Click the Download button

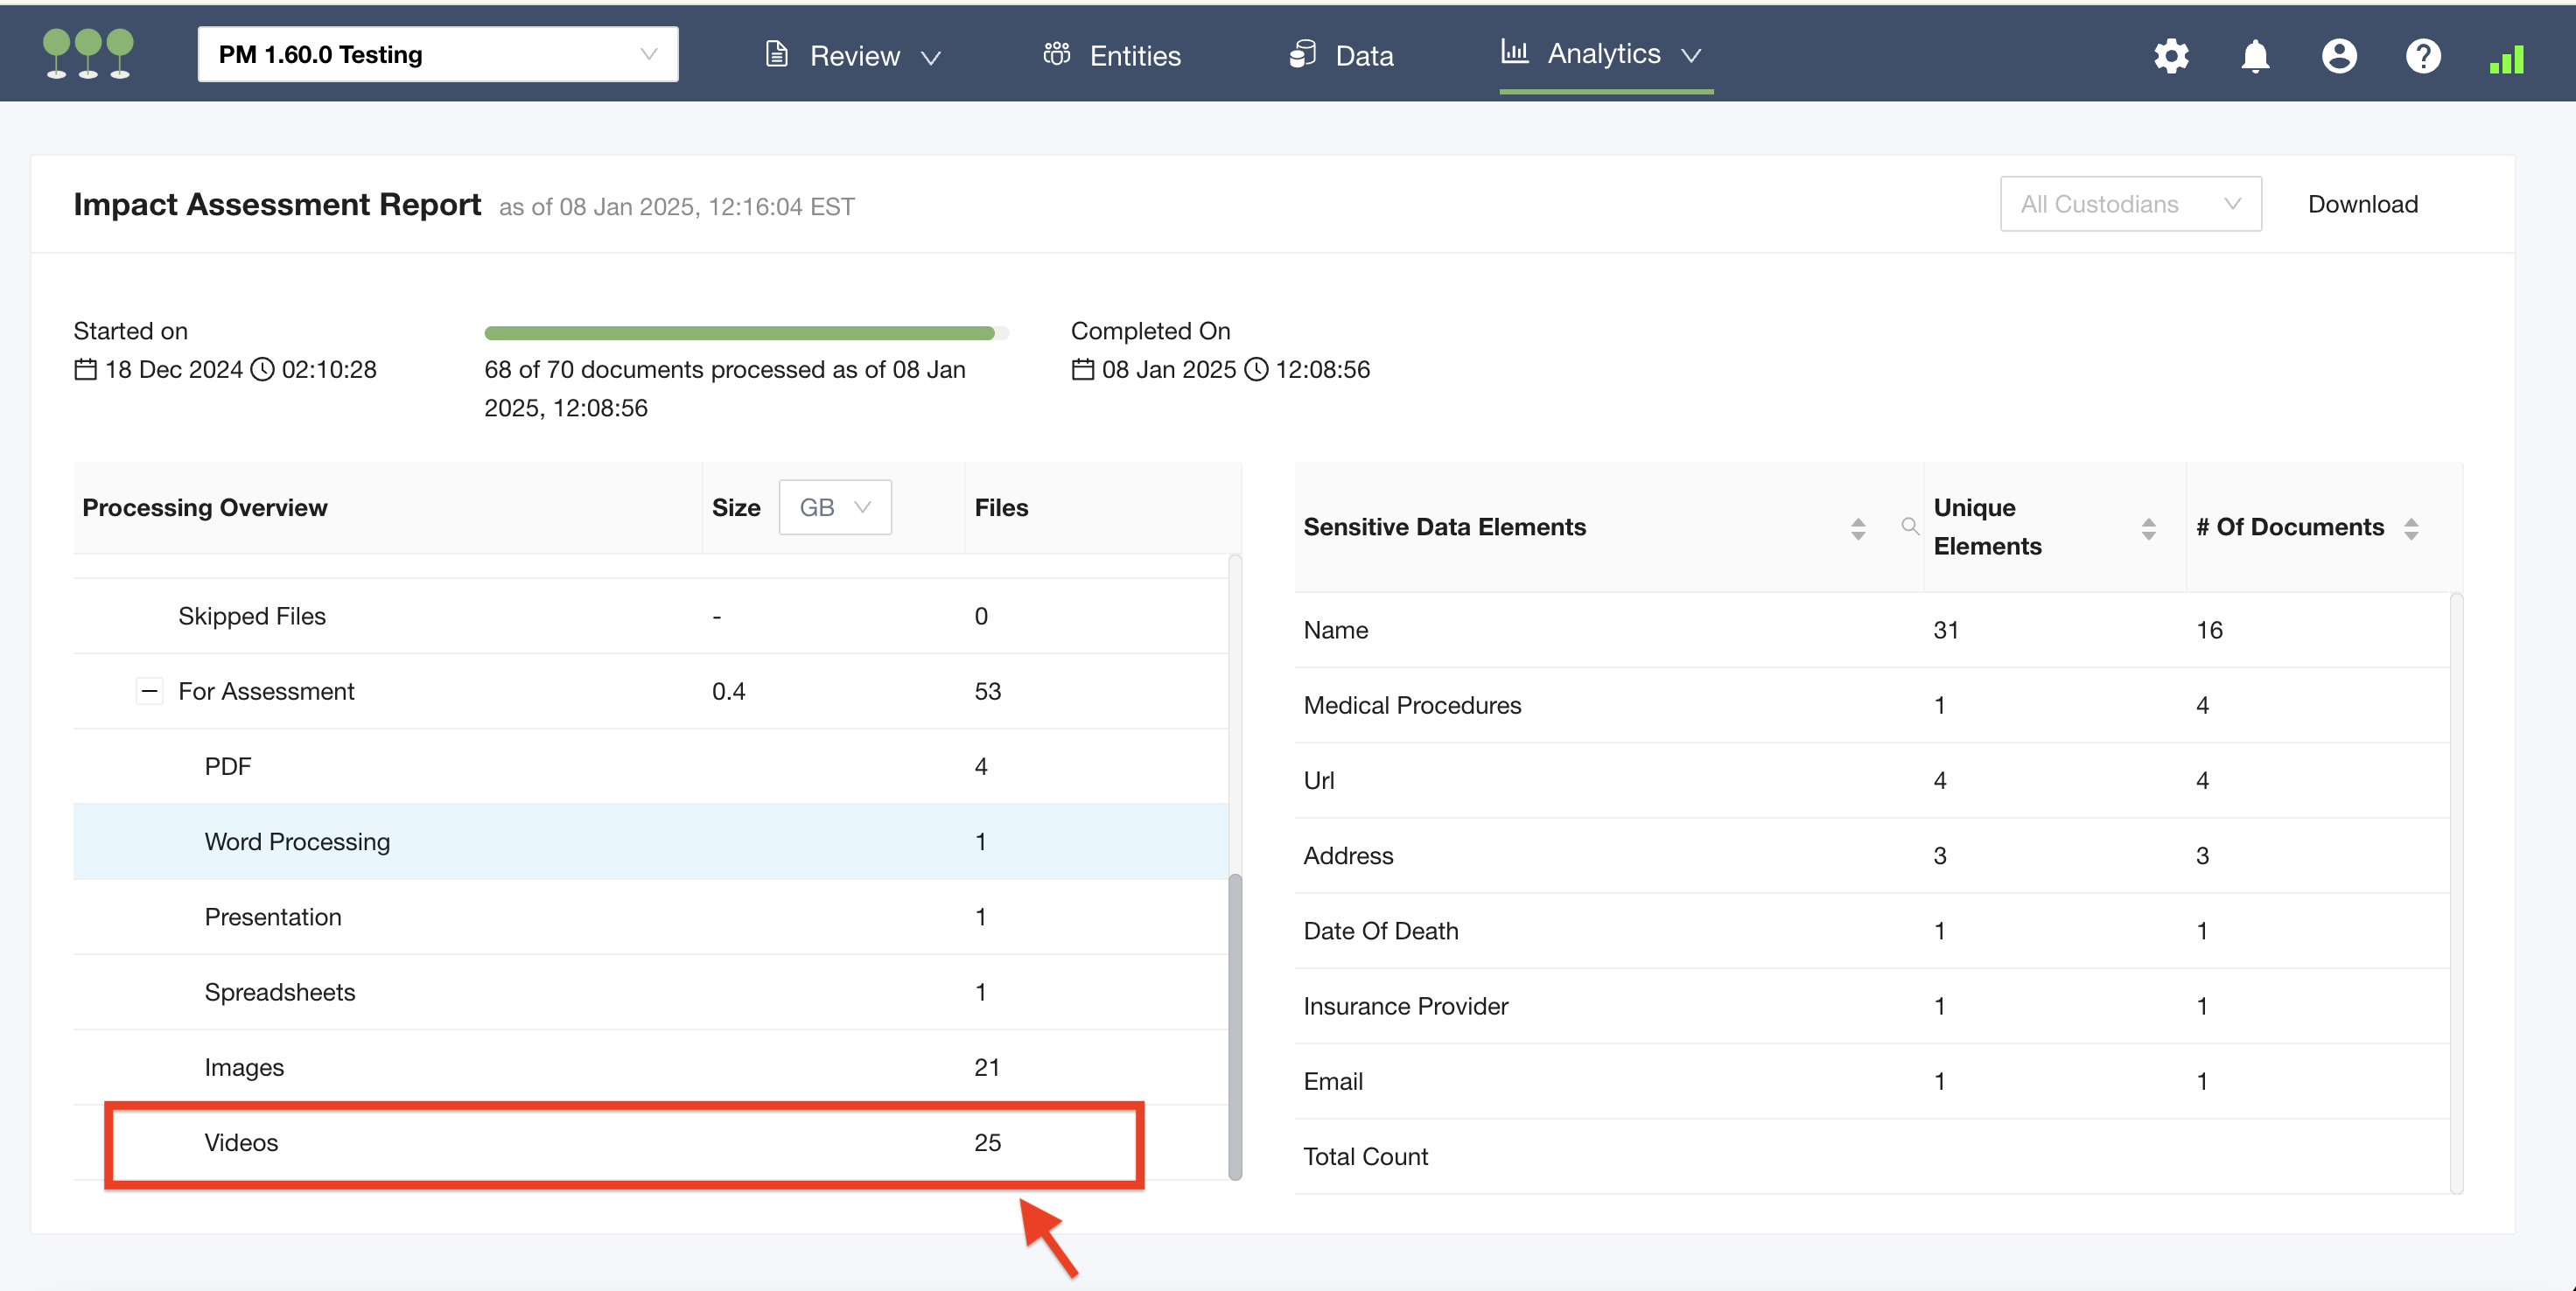2362,204
